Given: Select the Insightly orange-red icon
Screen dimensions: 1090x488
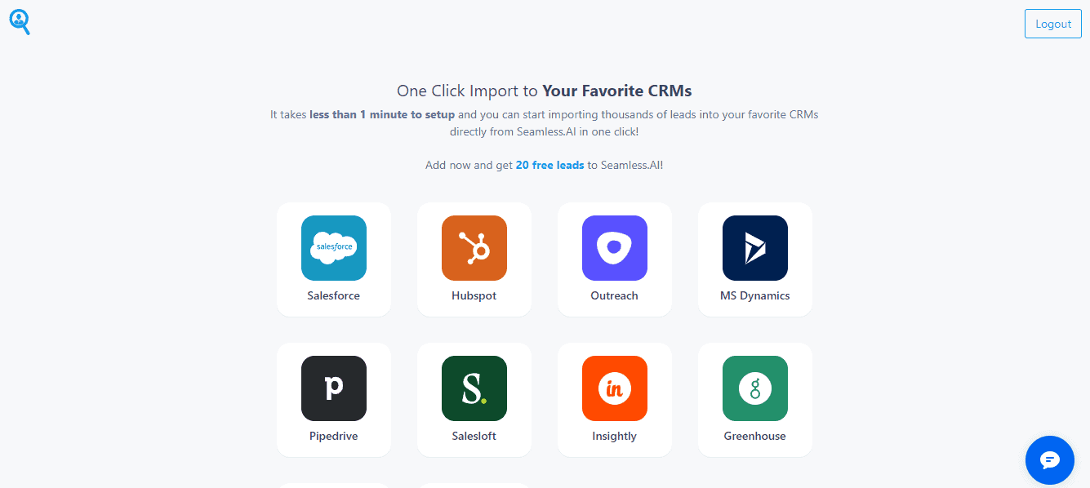Looking at the screenshot, I should 615,388.
